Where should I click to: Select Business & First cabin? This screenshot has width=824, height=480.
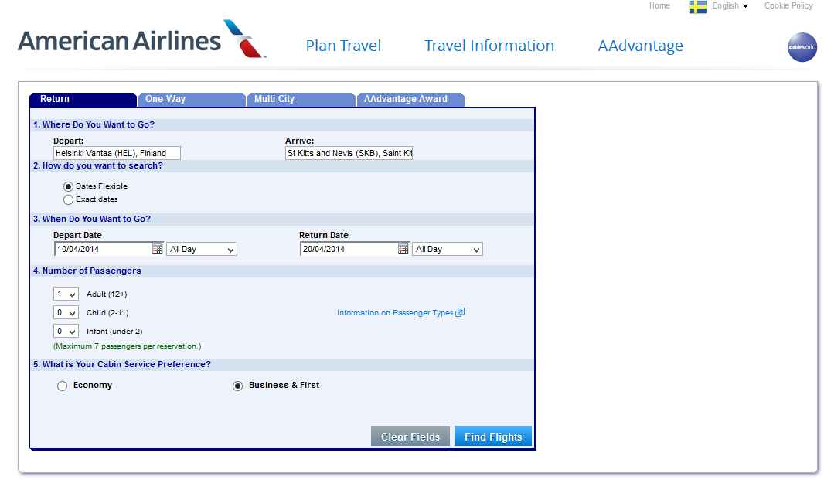click(x=238, y=386)
